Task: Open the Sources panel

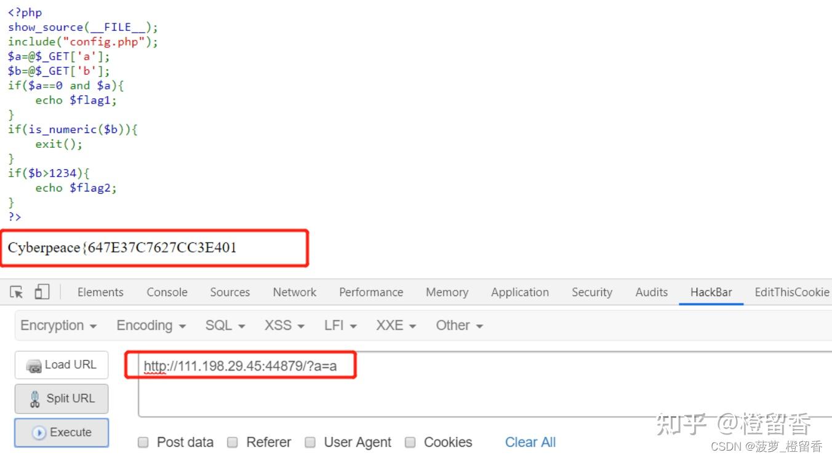Action: (x=229, y=292)
